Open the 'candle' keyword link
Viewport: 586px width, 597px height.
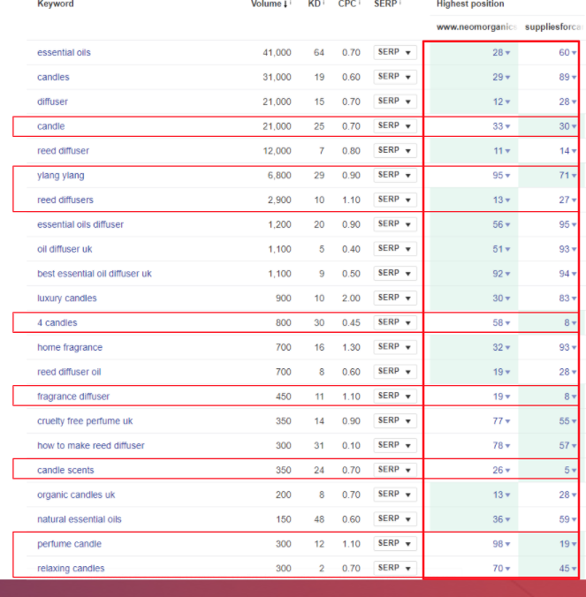[x=51, y=126]
